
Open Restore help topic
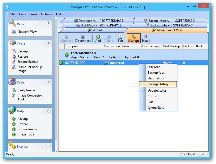[x=23, y=124]
